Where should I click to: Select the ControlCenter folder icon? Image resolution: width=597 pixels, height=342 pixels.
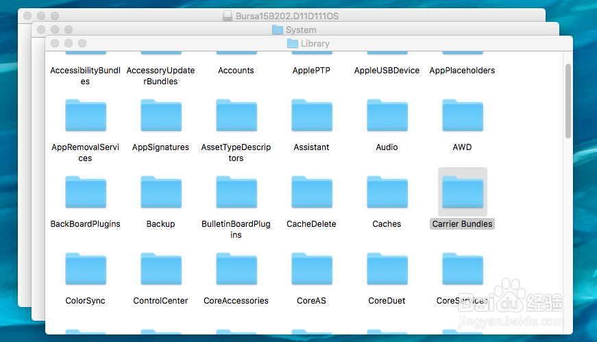161,269
